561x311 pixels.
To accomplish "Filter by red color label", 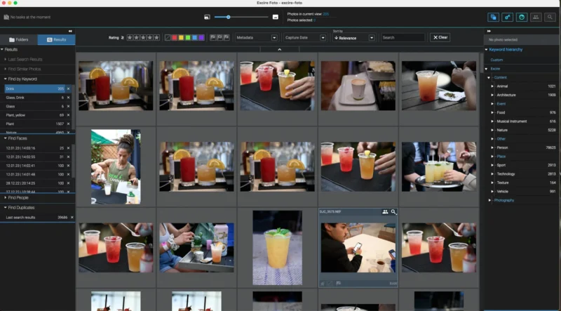I will 174,37.
